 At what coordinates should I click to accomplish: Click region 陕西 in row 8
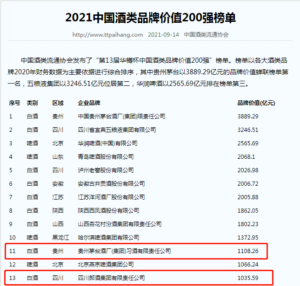coord(58,211)
